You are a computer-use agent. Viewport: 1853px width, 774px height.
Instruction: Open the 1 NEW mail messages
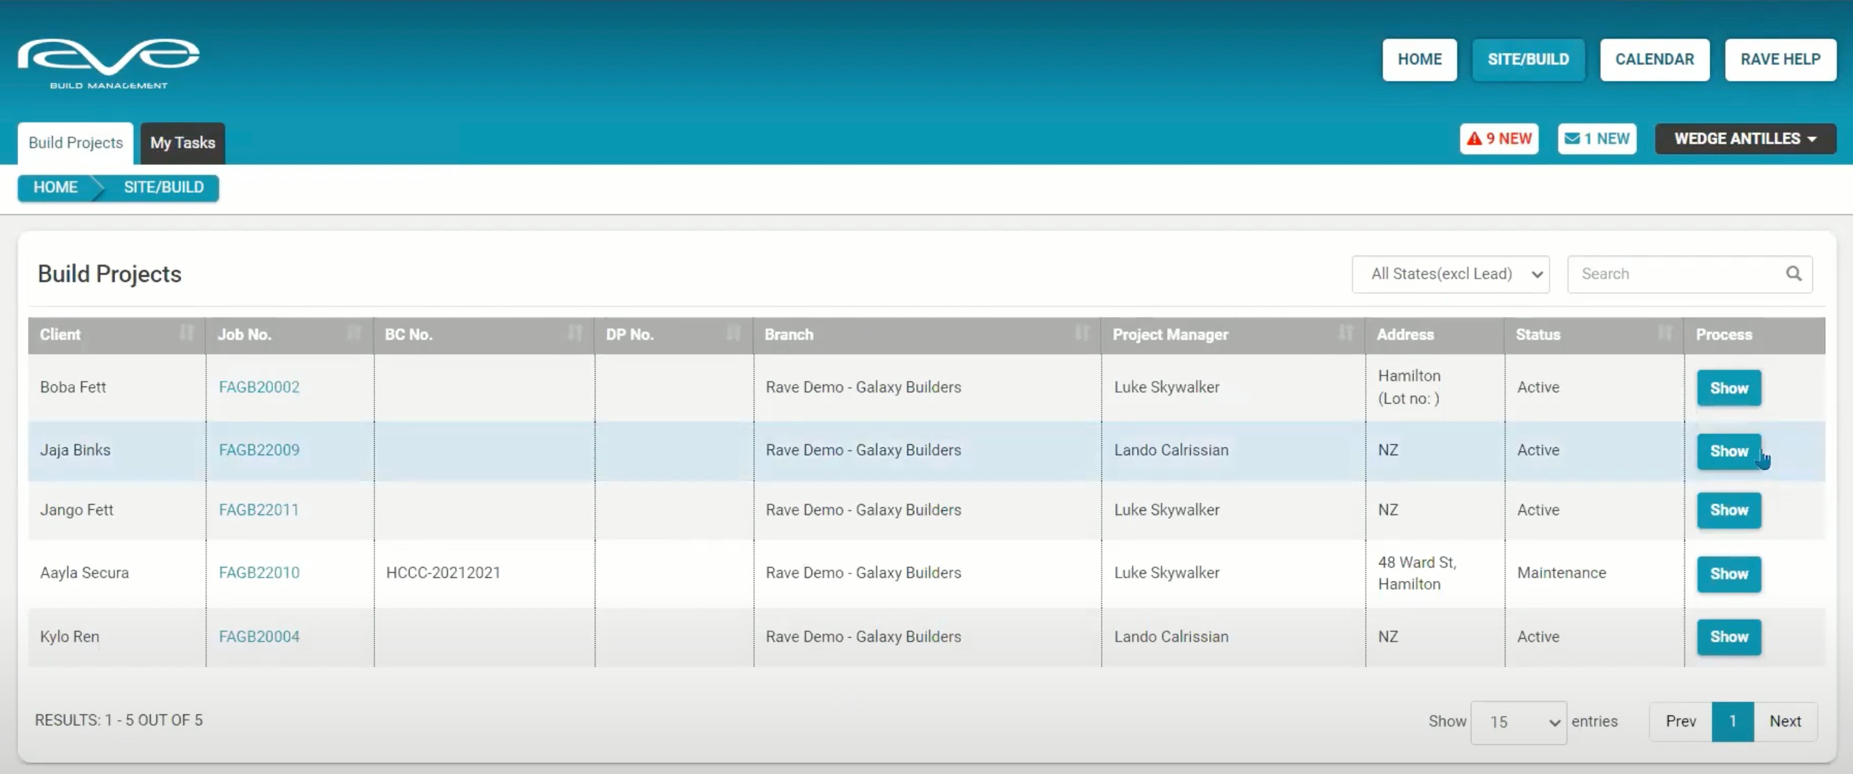[x=1597, y=139]
